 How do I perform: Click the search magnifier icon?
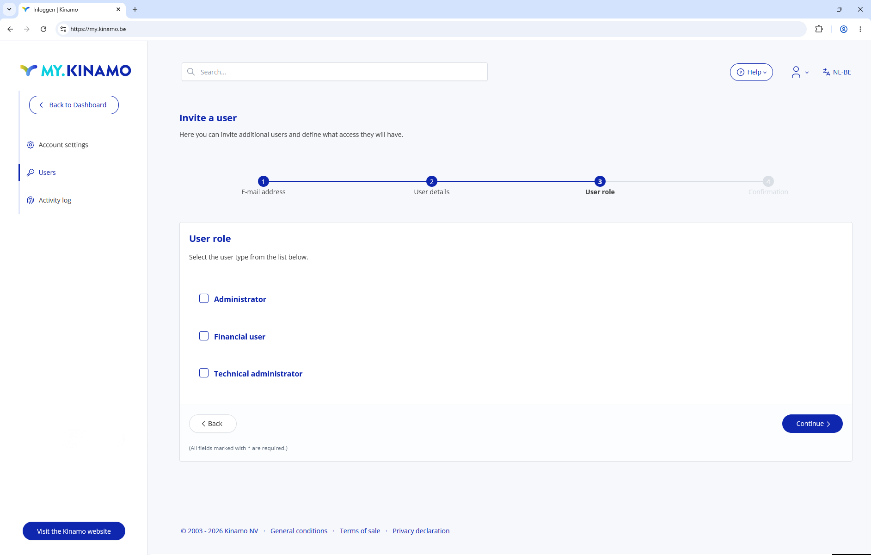191,72
